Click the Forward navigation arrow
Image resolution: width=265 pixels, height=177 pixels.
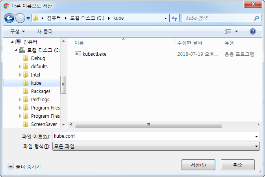click(x=20, y=18)
